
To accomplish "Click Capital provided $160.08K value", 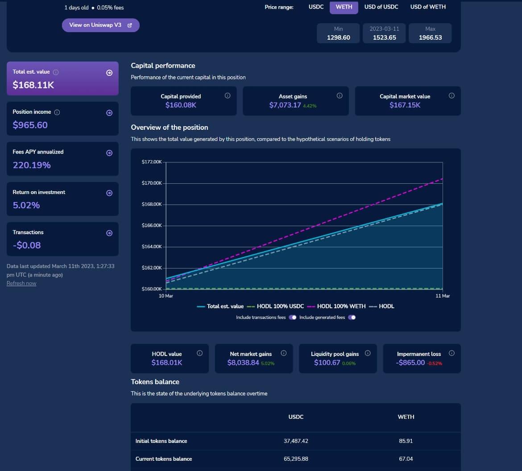I will (181, 105).
